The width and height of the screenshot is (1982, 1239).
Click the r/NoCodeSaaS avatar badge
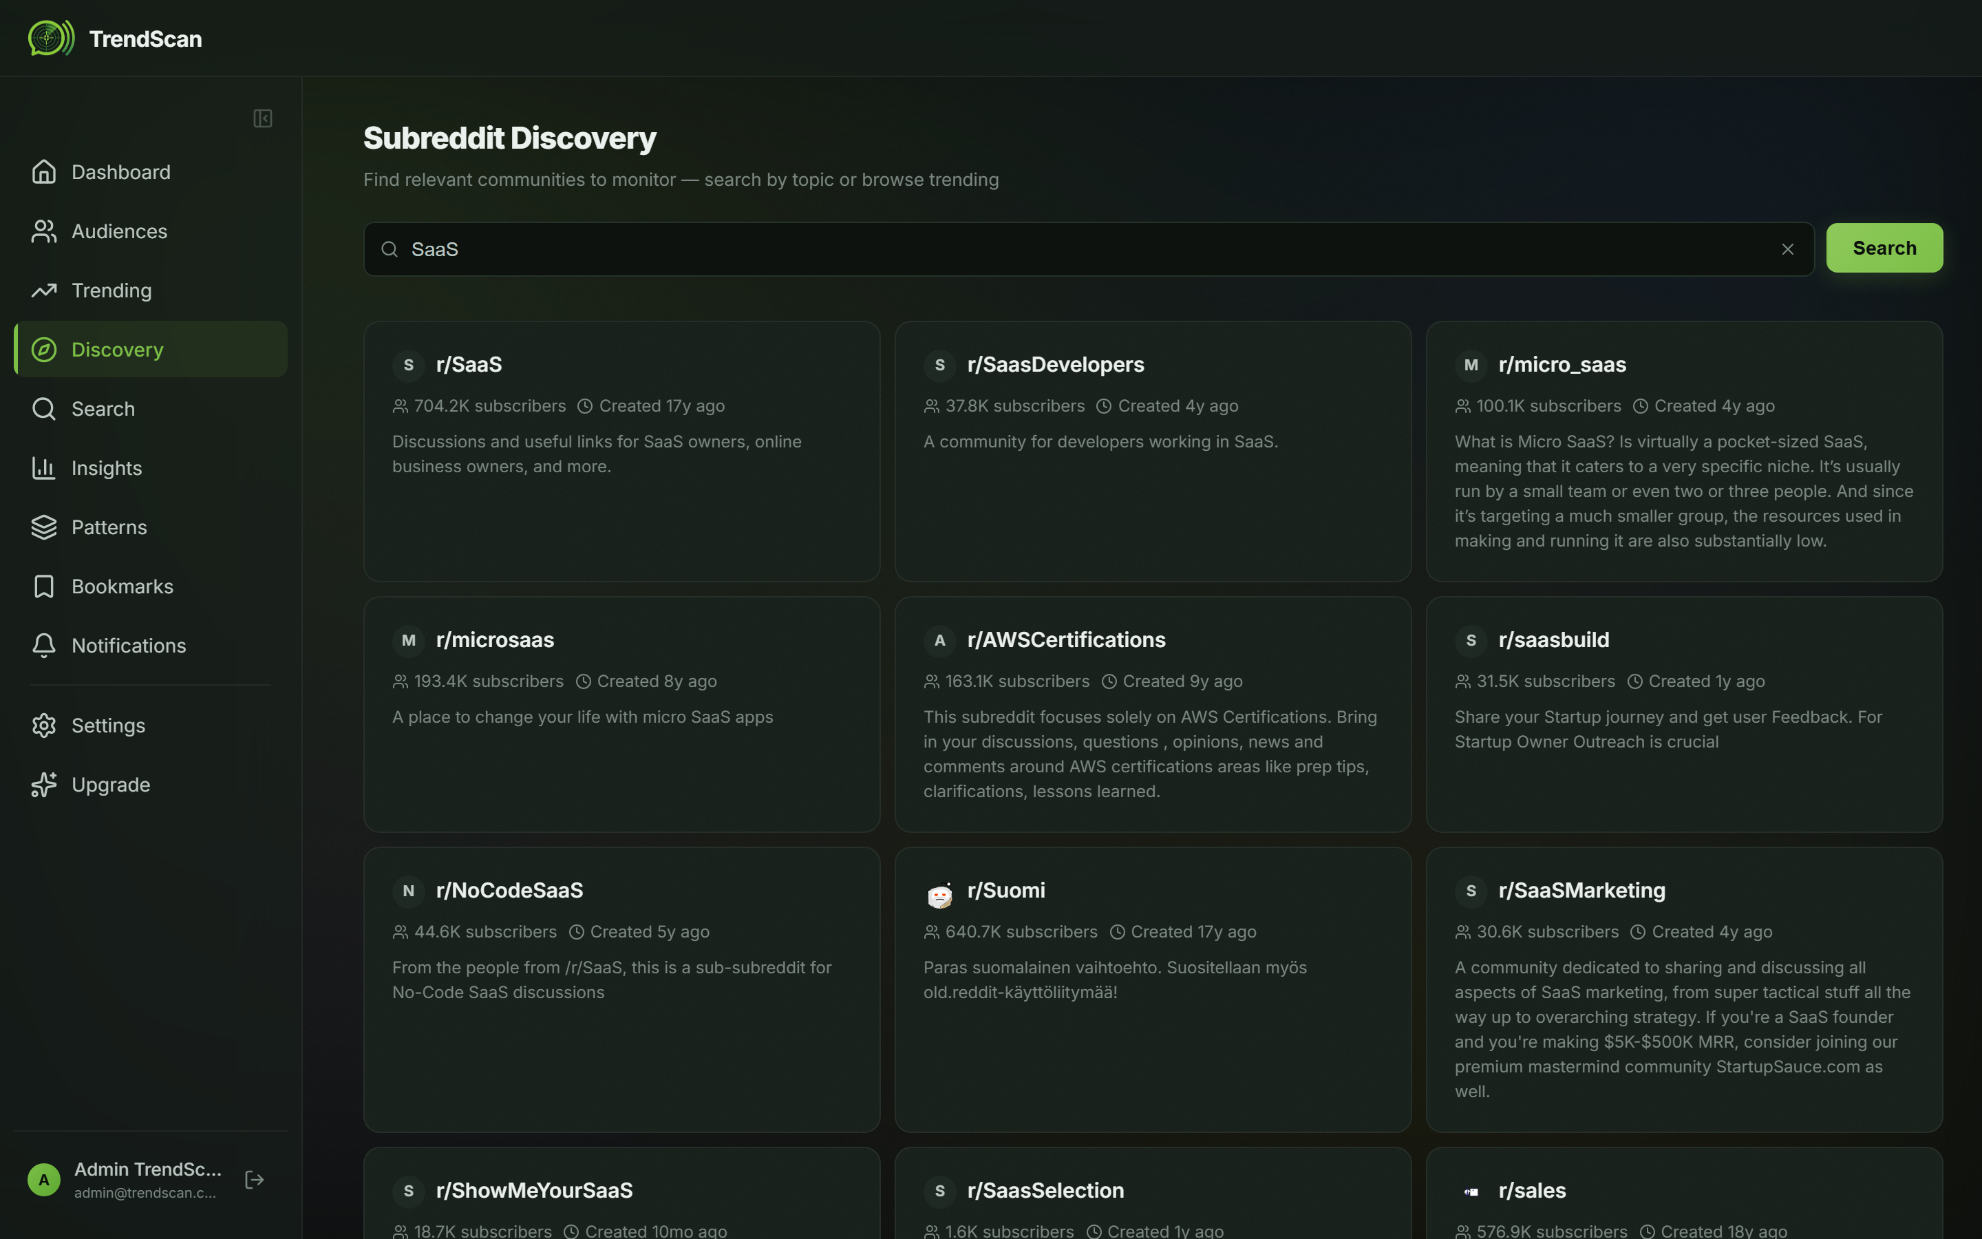pos(409,891)
